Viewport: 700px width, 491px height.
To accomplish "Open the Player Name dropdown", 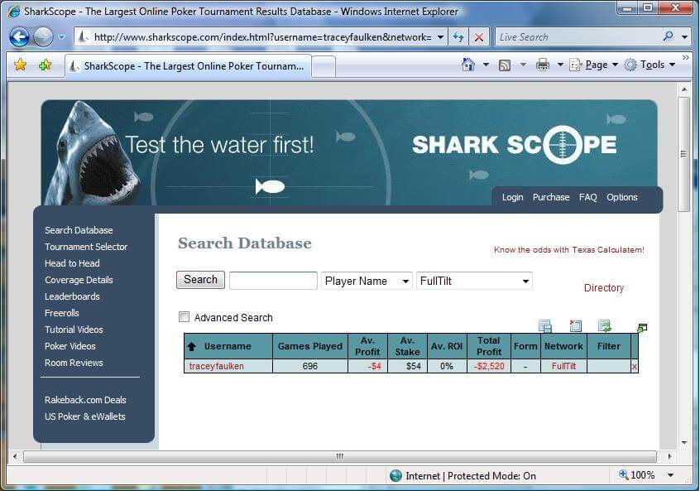I will pyautogui.click(x=367, y=281).
